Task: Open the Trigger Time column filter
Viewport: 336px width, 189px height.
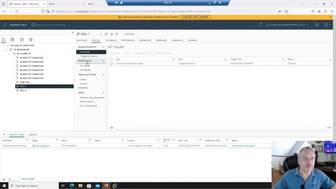Action: 283,59
